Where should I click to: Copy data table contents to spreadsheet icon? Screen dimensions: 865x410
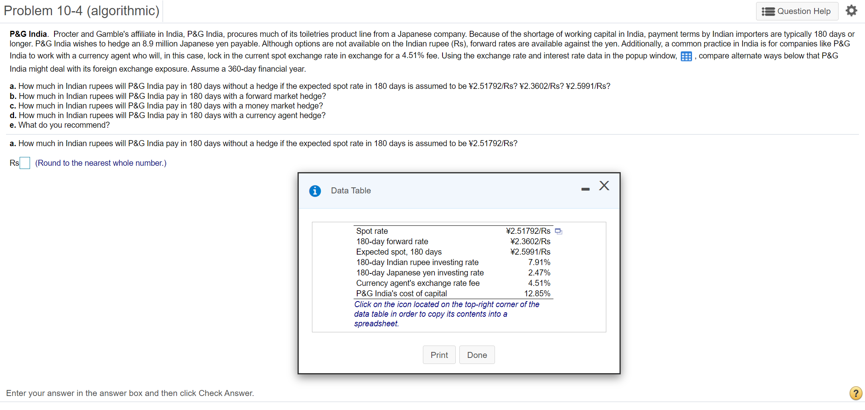(x=559, y=231)
